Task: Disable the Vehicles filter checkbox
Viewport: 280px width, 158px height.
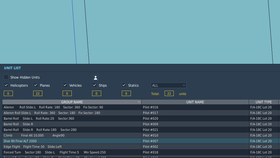Action: pos(65,85)
